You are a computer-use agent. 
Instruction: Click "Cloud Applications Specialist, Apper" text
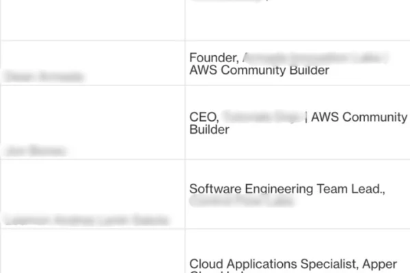tap(298, 263)
